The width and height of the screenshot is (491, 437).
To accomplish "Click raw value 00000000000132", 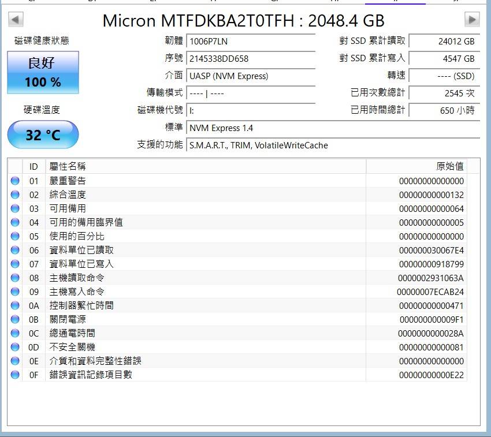I will click(x=431, y=195).
